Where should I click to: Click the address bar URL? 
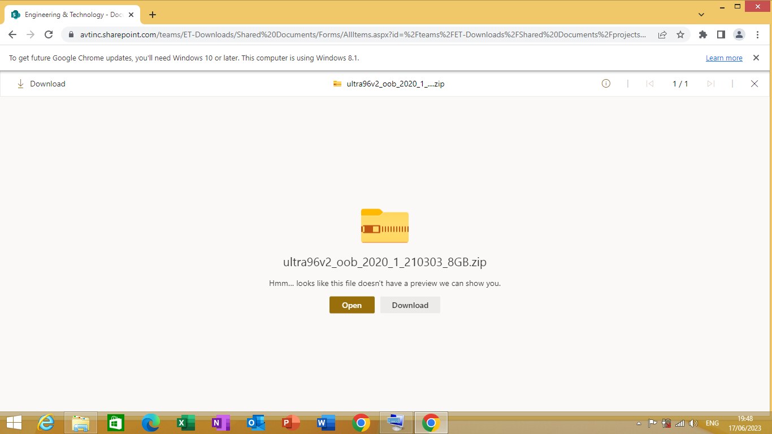363,34
